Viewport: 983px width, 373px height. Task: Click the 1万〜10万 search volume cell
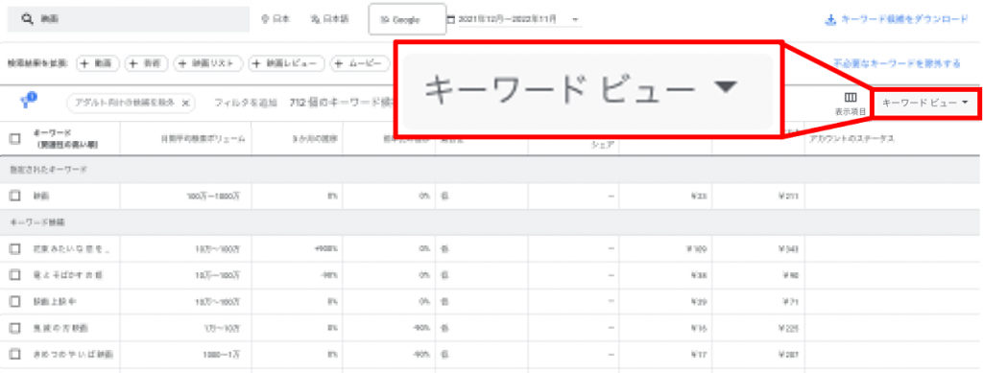point(223,327)
